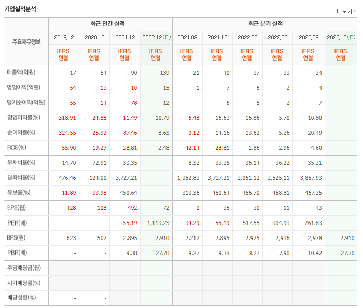Click the ROE value -55.90
This screenshot has height=308, width=363.
[68, 148]
